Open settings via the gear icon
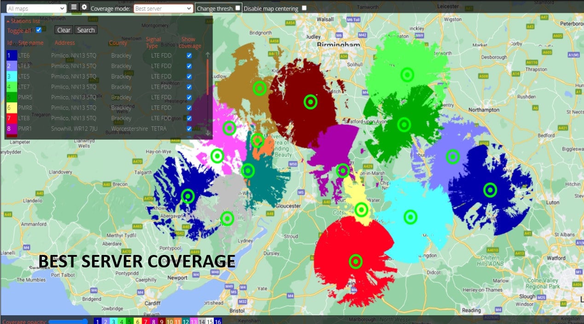Viewport: 584px width, 324px height. coord(84,7)
